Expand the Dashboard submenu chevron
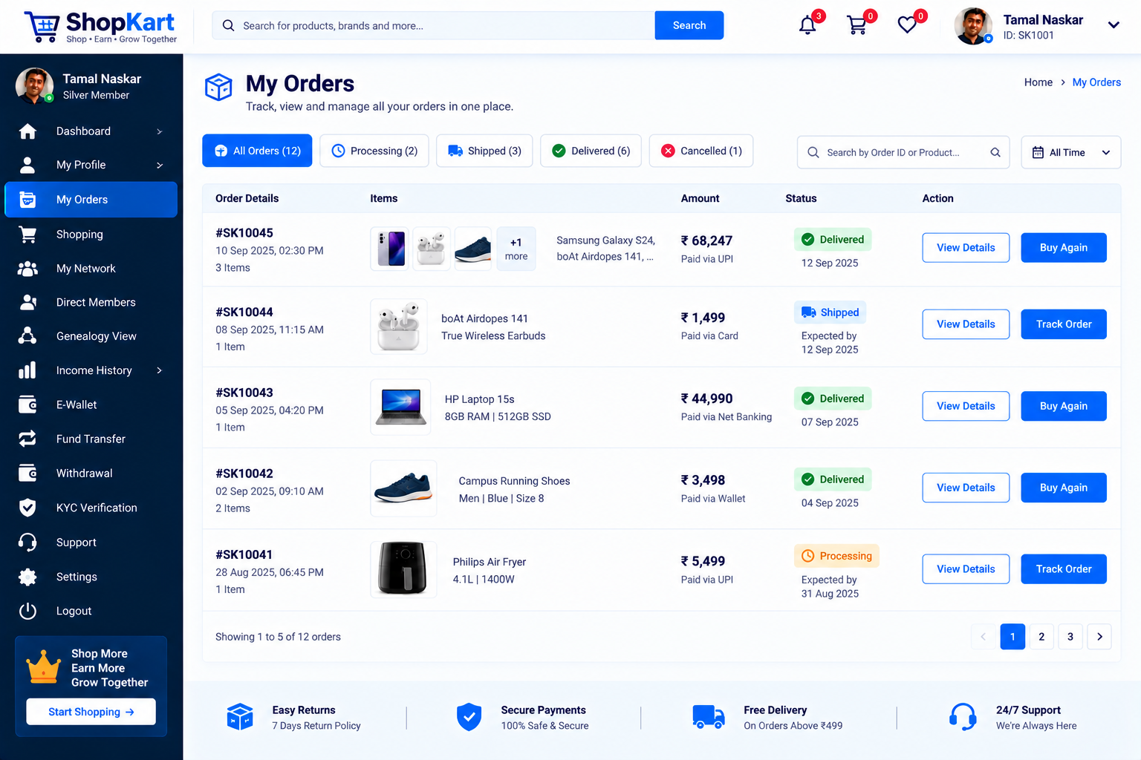The height and width of the screenshot is (760, 1141). (x=159, y=131)
